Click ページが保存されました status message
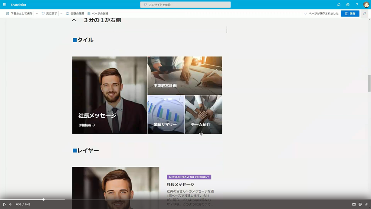The width and height of the screenshot is (371, 209). (x=321, y=13)
